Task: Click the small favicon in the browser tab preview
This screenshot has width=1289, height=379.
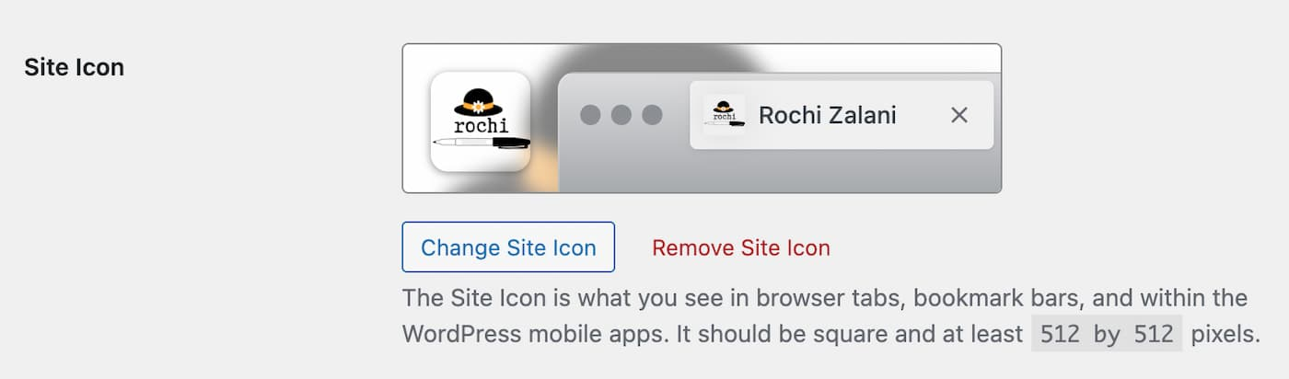Action: [724, 115]
